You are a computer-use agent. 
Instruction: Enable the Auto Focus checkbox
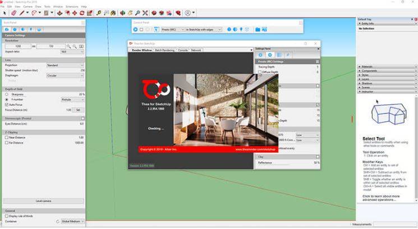click(x=6, y=104)
